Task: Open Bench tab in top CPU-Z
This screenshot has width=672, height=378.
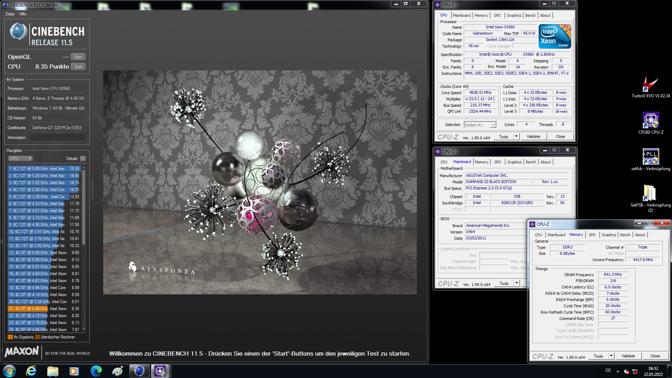Action: 530,15
